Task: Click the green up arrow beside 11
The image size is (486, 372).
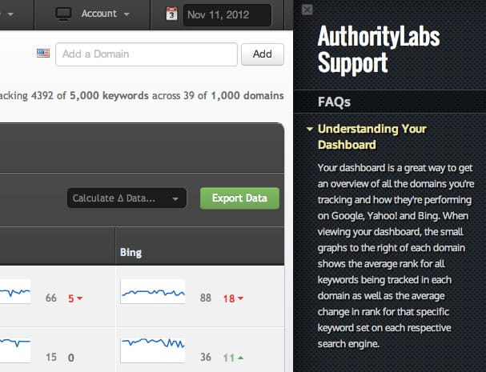Action: tap(240, 358)
